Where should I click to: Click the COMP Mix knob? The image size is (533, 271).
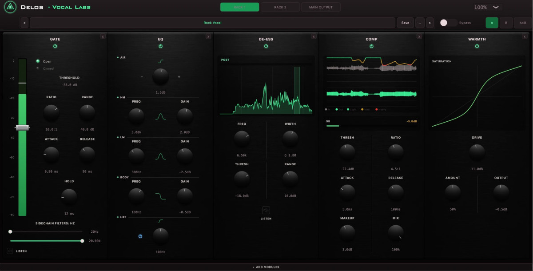(396, 233)
